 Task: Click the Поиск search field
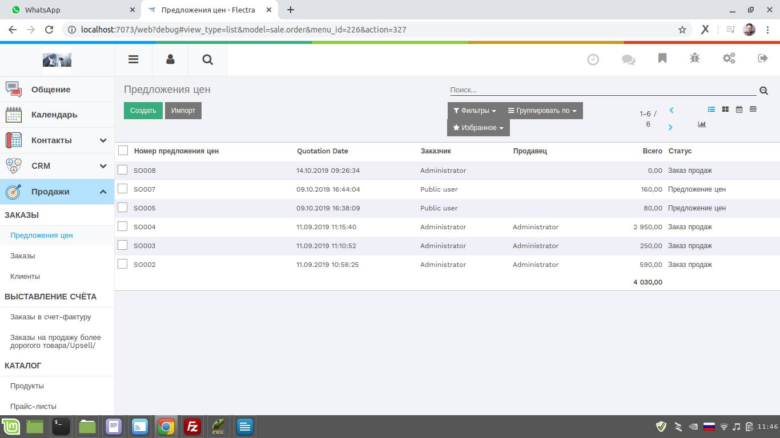click(x=602, y=90)
